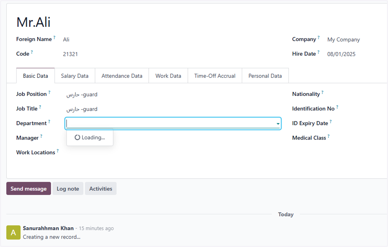
Task: Click the Loading spinner icon in dropdown
Action: coord(77,138)
